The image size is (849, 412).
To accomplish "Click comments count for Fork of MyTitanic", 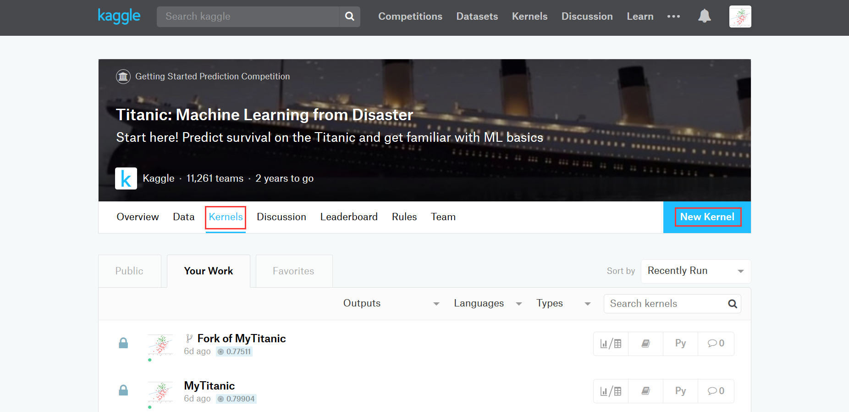I will click(716, 344).
